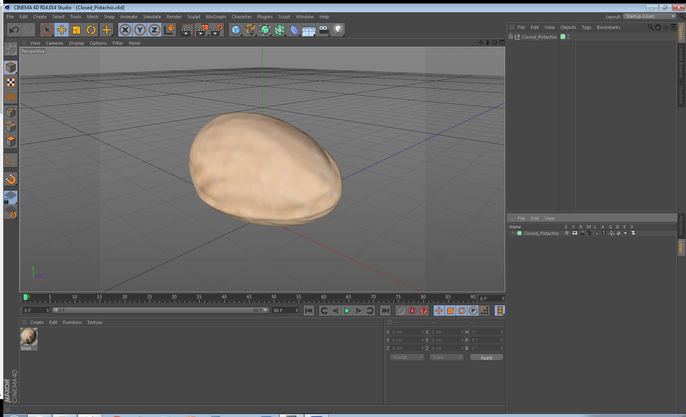Render to Picture Viewer icon

[202, 30]
